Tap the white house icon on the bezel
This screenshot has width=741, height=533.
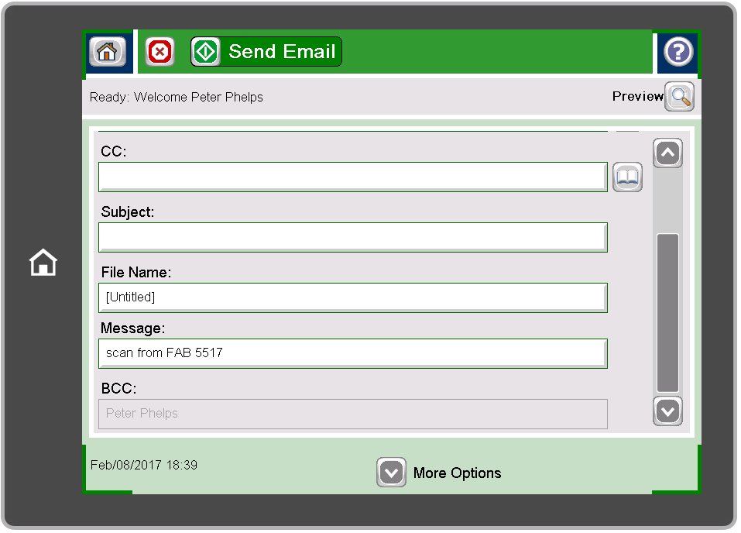[x=43, y=262]
